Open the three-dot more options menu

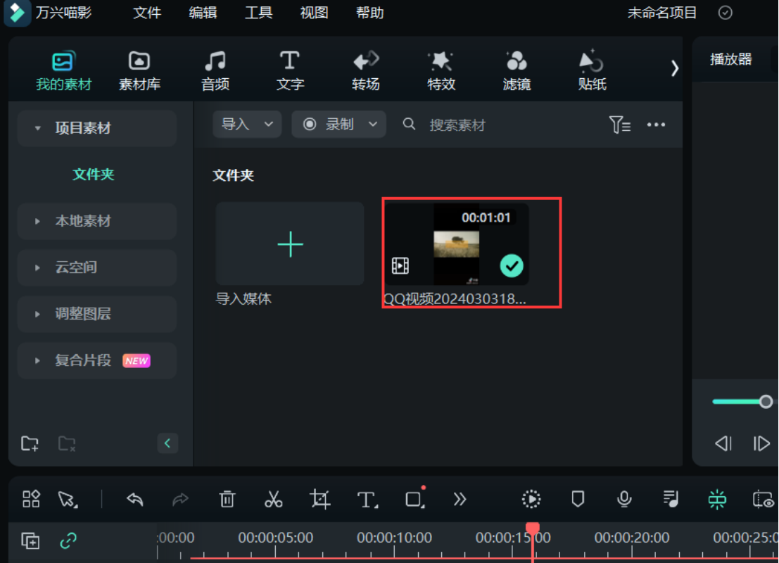(656, 125)
